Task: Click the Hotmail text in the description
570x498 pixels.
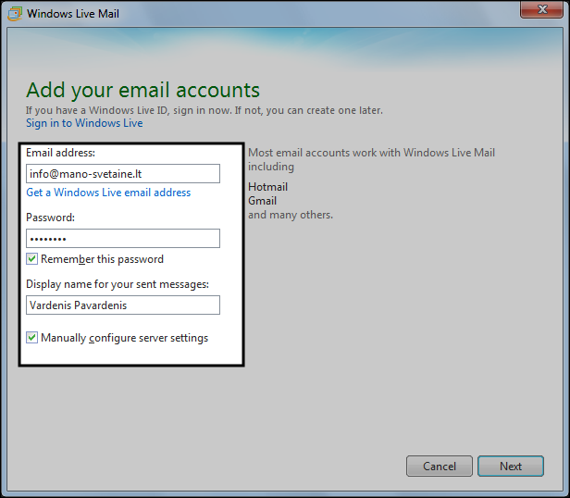Action: (x=268, y=187)
